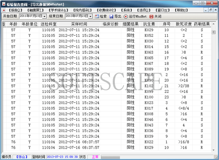This screenshot has height=160, width=219.
Task: Click the 临床诊断 column header
Action: click(x=110, y=24)
